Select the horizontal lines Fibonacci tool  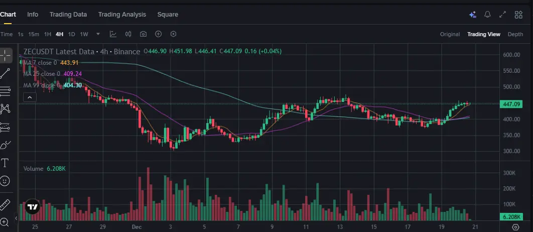6,91
